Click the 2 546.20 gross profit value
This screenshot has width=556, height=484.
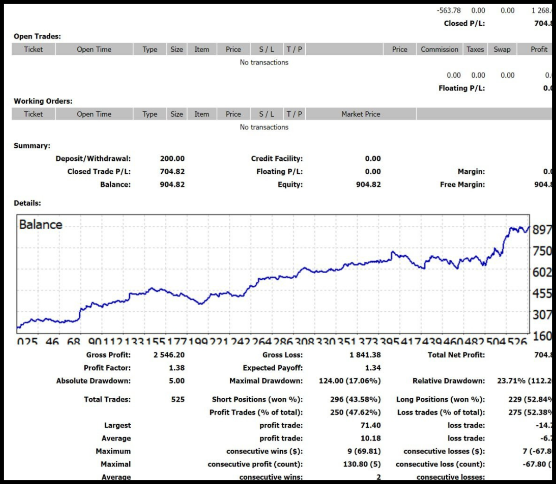[169, 355]
